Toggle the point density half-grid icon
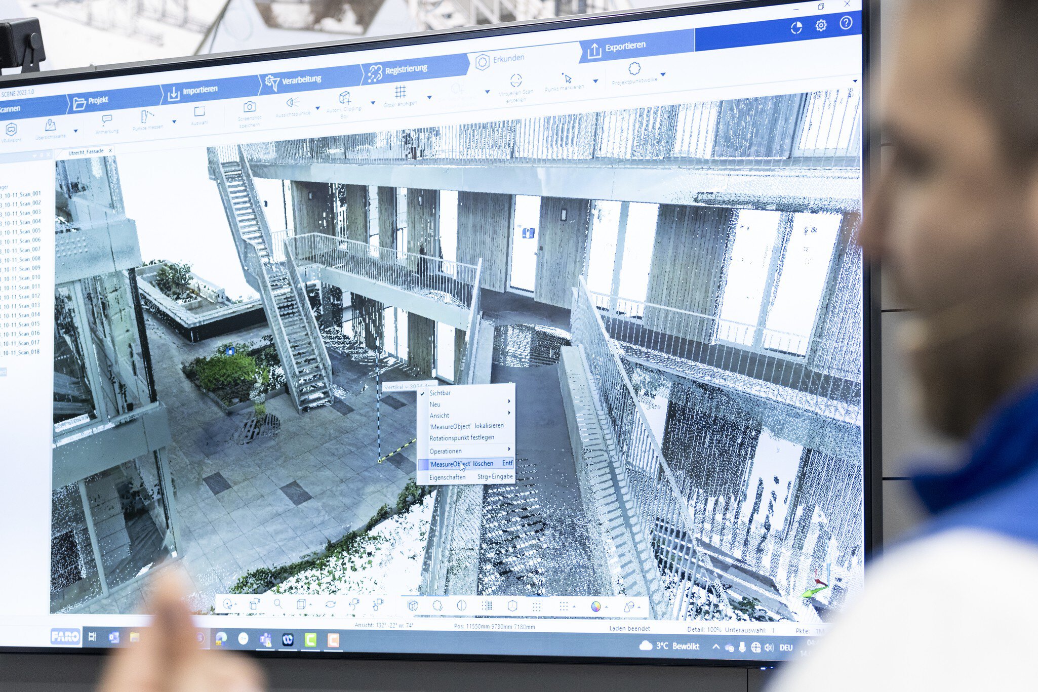 click(487, 605)
